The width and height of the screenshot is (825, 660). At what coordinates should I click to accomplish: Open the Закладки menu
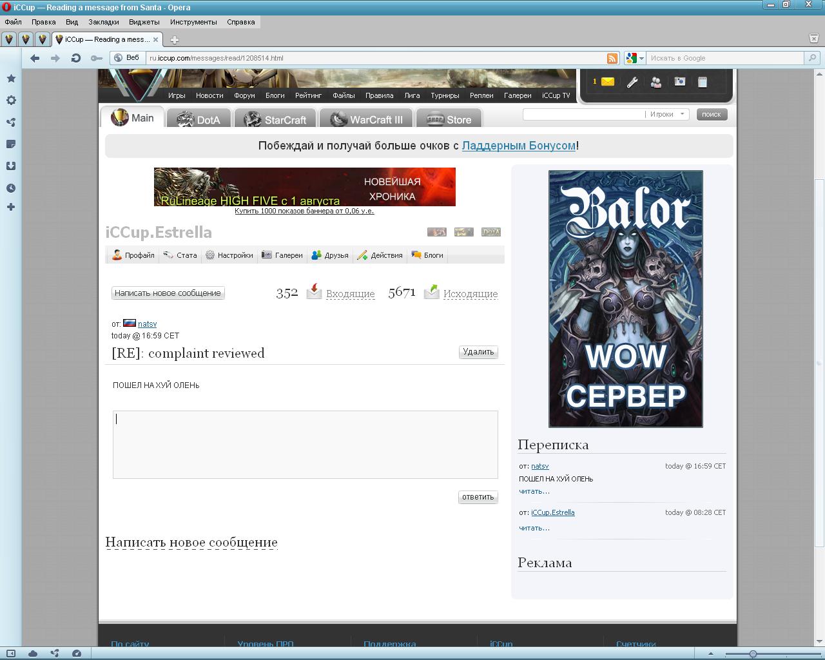point(103,22)
